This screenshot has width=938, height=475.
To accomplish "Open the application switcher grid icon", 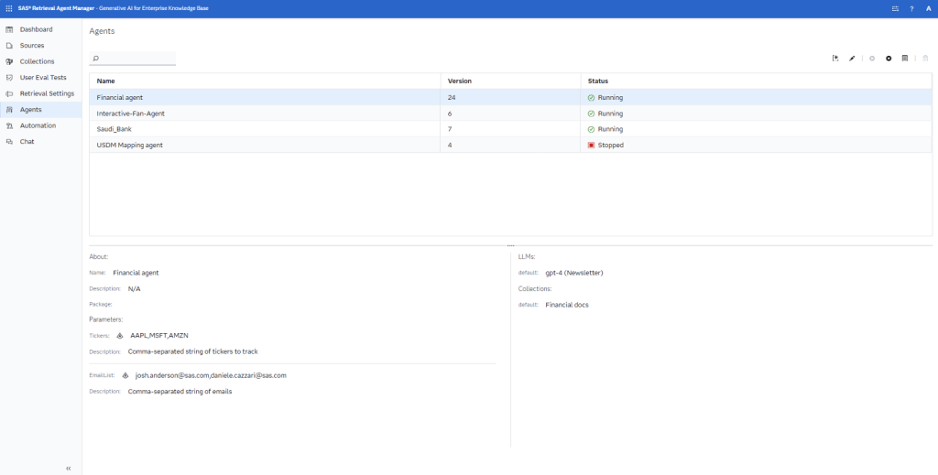I will 9,8.
